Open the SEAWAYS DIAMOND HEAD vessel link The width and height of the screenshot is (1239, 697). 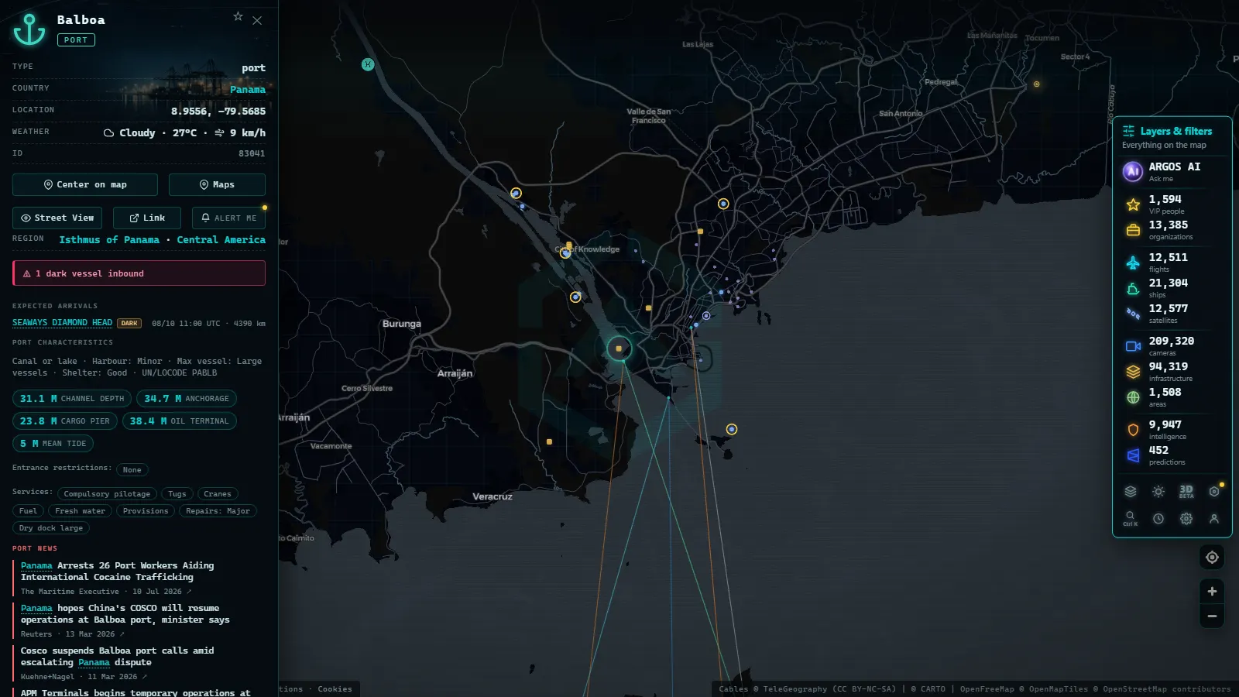[62, 323]
